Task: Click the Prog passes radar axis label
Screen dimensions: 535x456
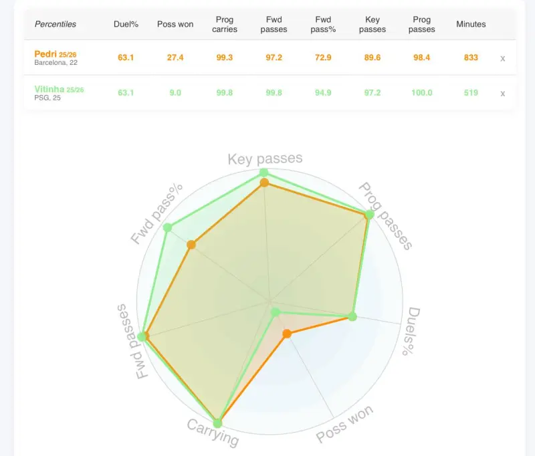Action: click(x=385, y=215)
